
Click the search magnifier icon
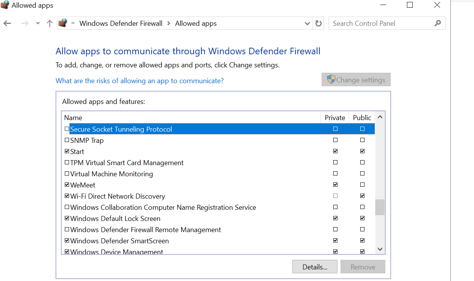437,23
